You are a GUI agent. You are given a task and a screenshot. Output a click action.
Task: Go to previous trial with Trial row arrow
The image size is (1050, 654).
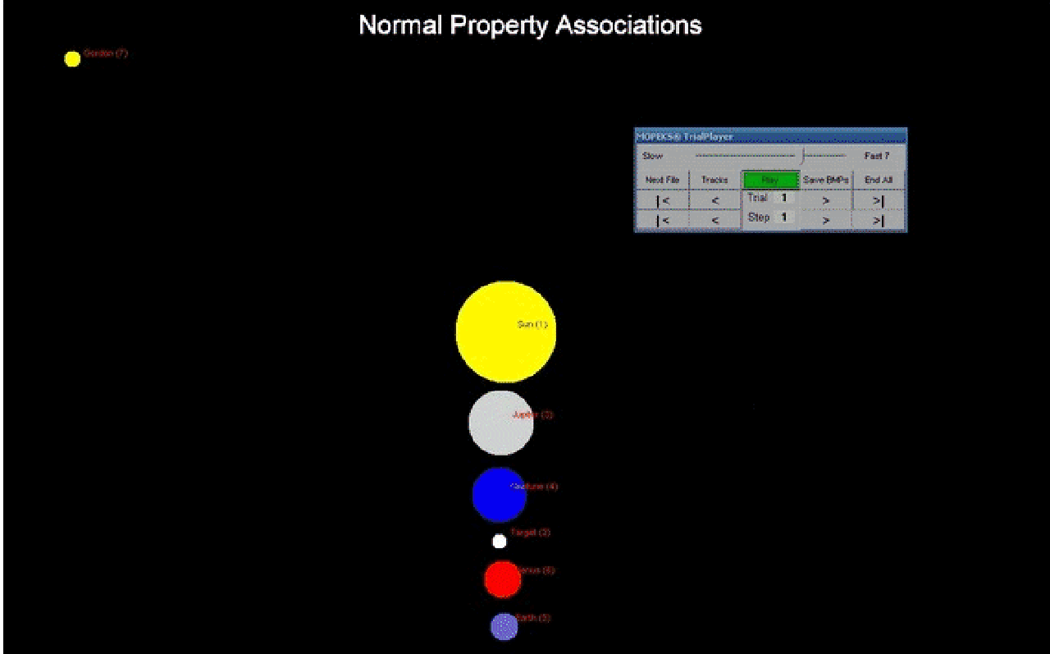(715, 200)
